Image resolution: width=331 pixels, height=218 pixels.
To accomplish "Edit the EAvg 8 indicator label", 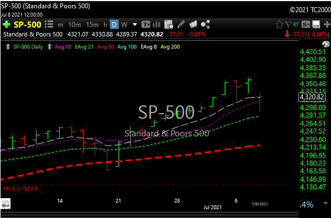I will [x=149, y=47].
